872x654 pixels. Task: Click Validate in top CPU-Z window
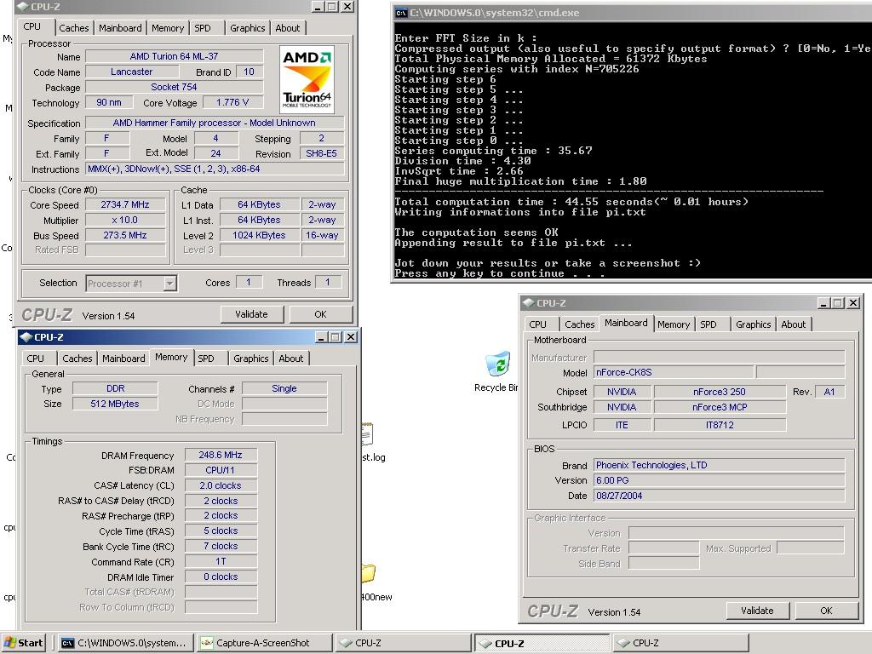pyautogui.click(x=252, y=314)
